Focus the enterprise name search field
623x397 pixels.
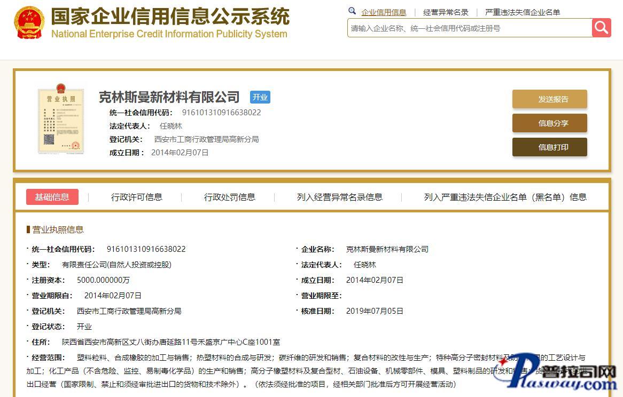point(469,28)
